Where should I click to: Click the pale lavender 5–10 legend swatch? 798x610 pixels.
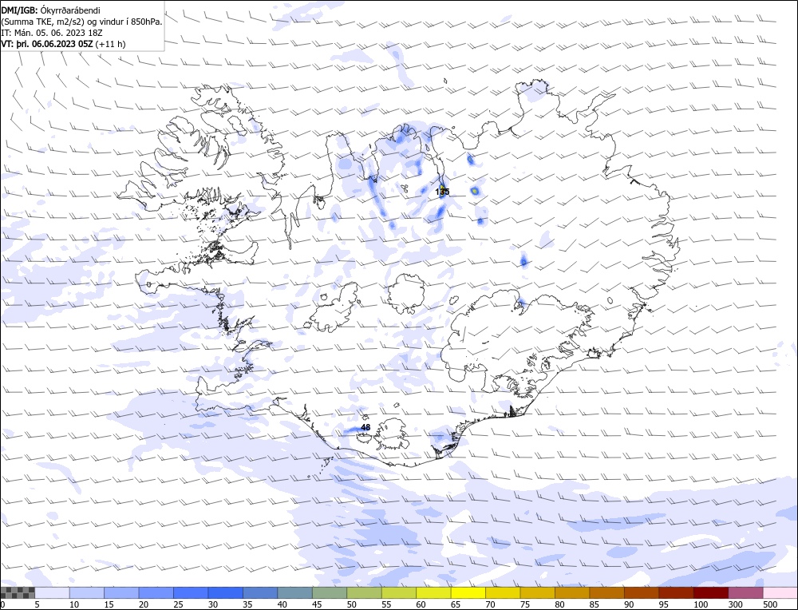coord(53,592)
